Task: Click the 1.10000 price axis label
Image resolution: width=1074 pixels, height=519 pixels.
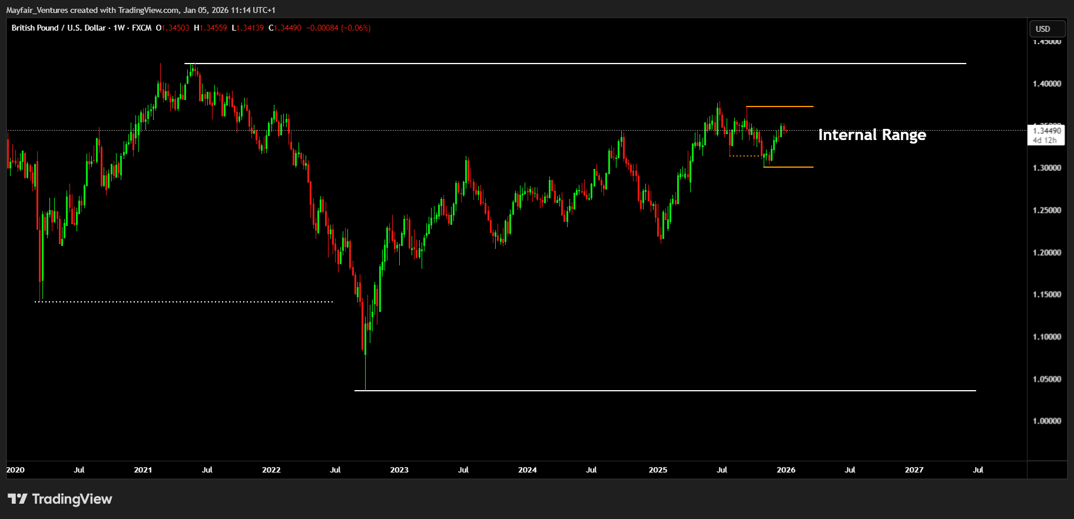Action: [x=1047, y=337]
